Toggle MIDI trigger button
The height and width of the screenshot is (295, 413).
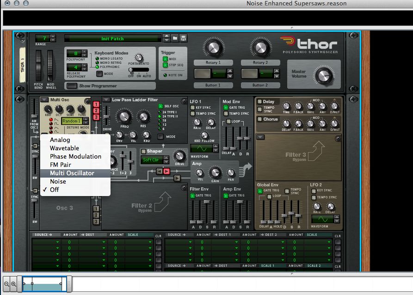(x=165, y=59)
